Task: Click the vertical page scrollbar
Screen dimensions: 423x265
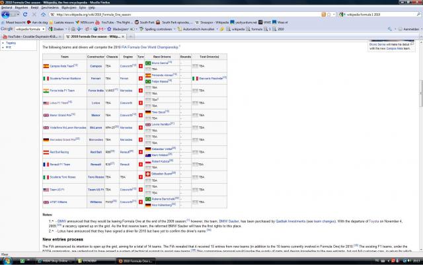Action: pyautogui.click(x=421, y=93)
